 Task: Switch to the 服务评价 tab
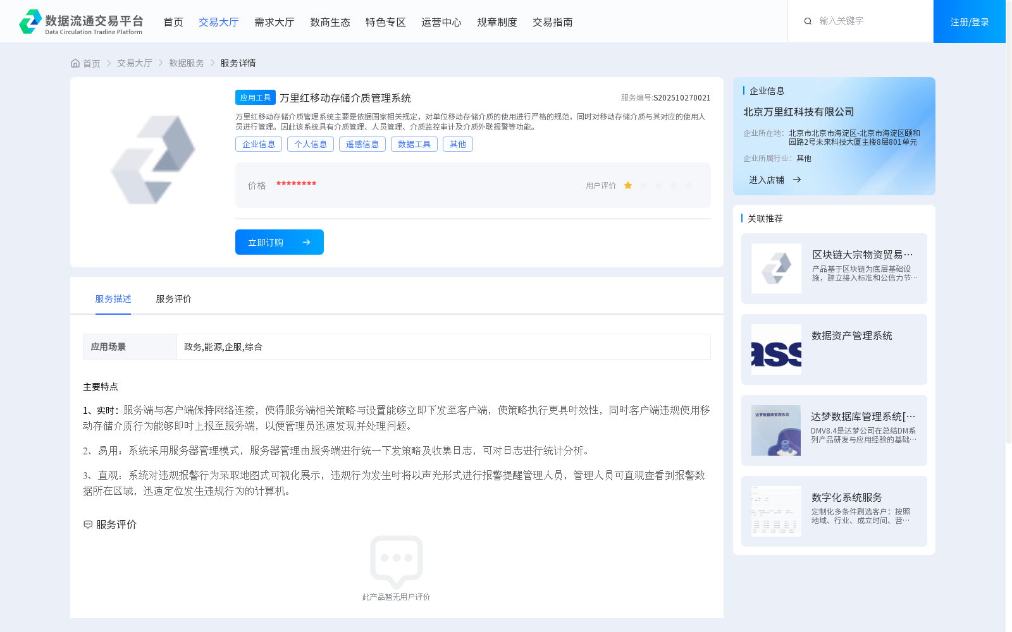pos(174,299)
